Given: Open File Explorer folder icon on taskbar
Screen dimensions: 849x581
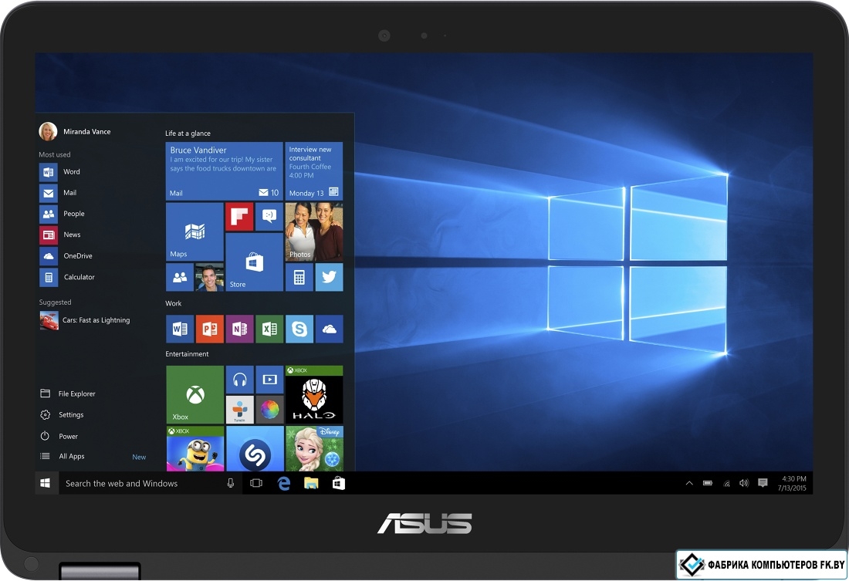Looking at the screenshot, I should tap(311, 484).
